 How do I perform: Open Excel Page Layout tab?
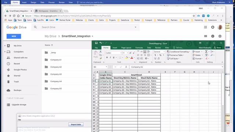(126, 48)
